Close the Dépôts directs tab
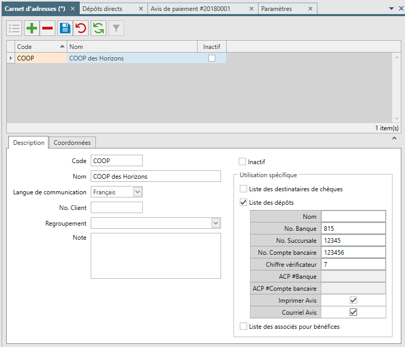 point(141,9)
